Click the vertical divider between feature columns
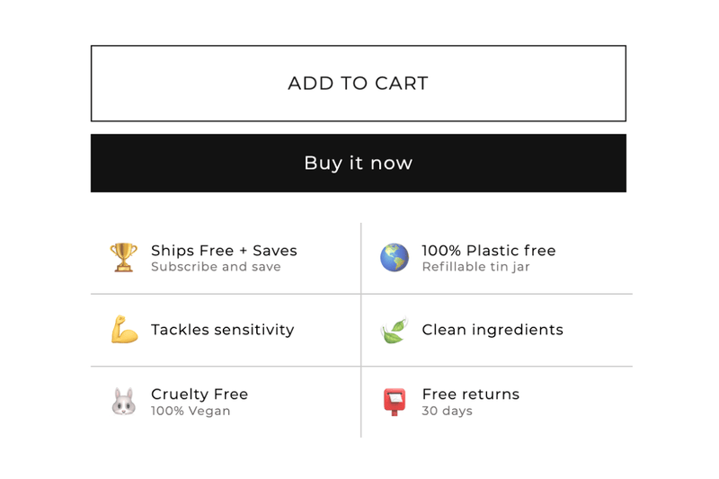This screenshot has height=479, width=719. click(x=361, y=330)
